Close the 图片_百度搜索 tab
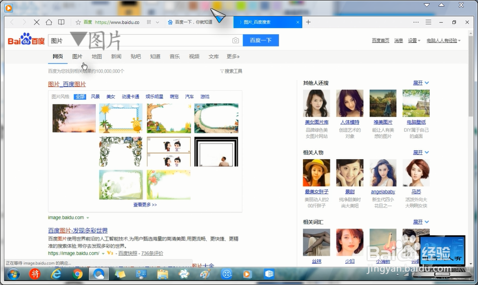Screen dimensions: 478x285 [298, 22]
